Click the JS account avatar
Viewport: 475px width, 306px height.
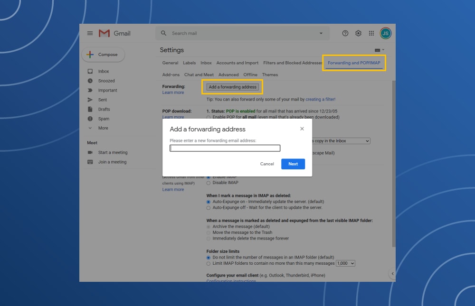tap(385, 33)
